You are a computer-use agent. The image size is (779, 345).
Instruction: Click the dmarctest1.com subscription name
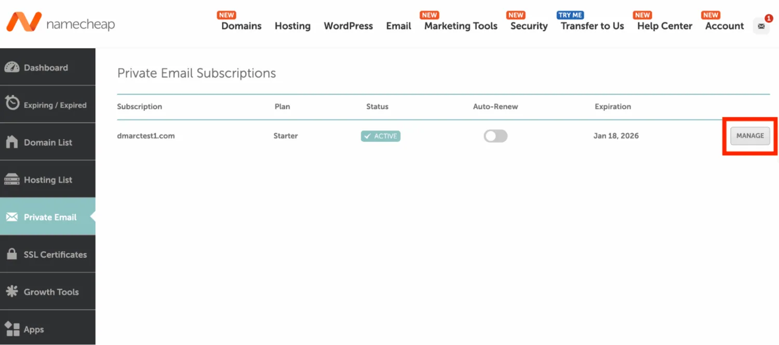(x=146, y=136)
